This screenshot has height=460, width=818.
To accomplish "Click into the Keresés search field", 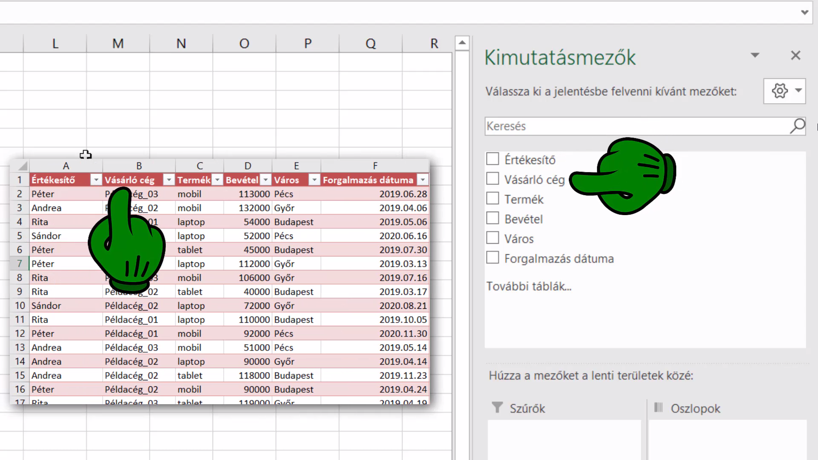I will click(x=637, y=126).
